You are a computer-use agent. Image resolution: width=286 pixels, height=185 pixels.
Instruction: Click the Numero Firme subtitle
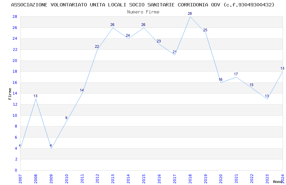(143, 12)
